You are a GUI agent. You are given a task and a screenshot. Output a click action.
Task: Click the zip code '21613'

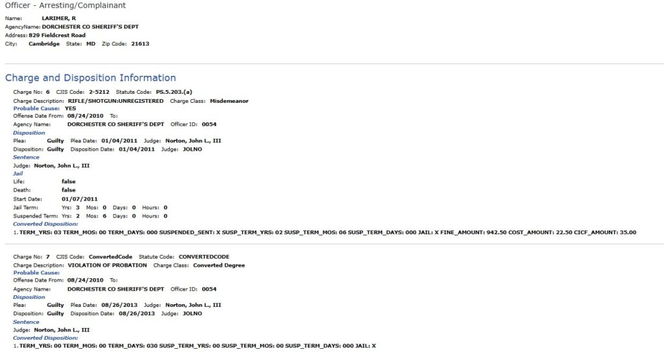click(140, 44)
